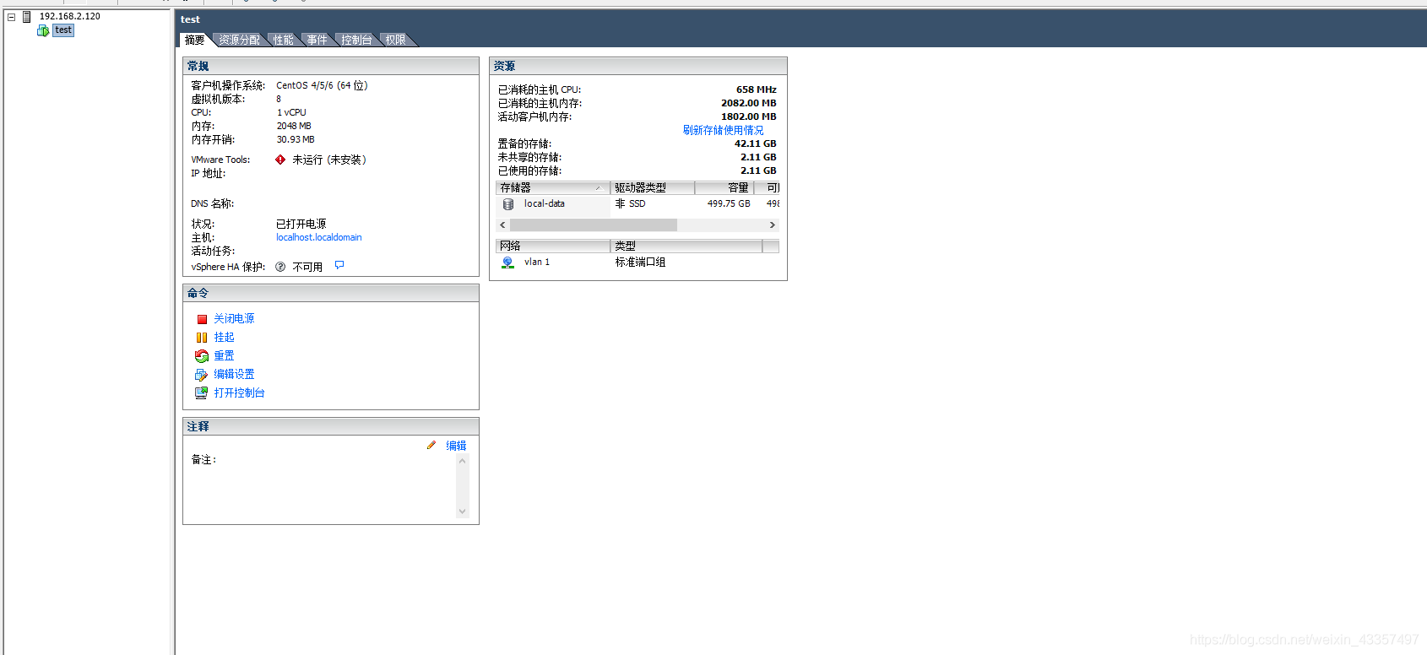1427x655 pixels.
Task: Click the local-data datastore icon
Action: 508,204
